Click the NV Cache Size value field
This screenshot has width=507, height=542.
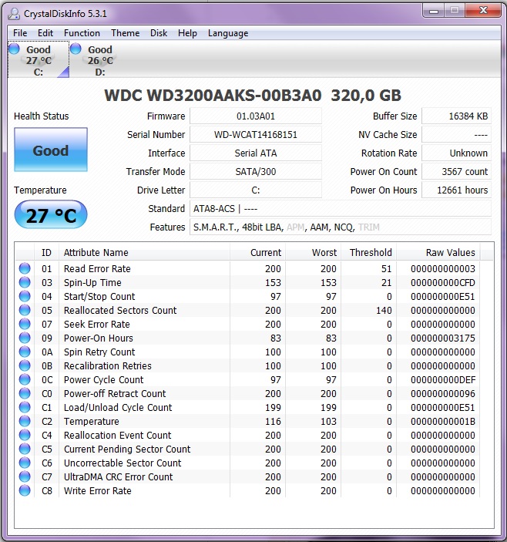(456, 134)
